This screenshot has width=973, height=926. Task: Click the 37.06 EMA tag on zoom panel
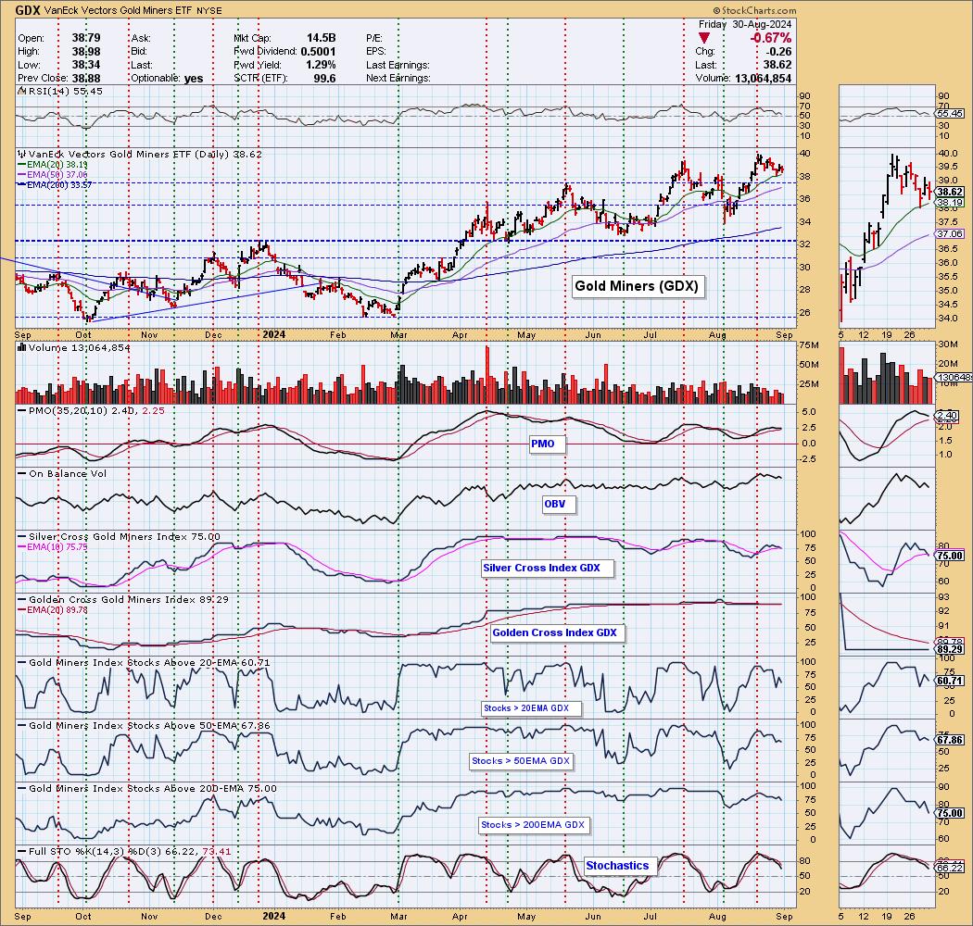952,234
